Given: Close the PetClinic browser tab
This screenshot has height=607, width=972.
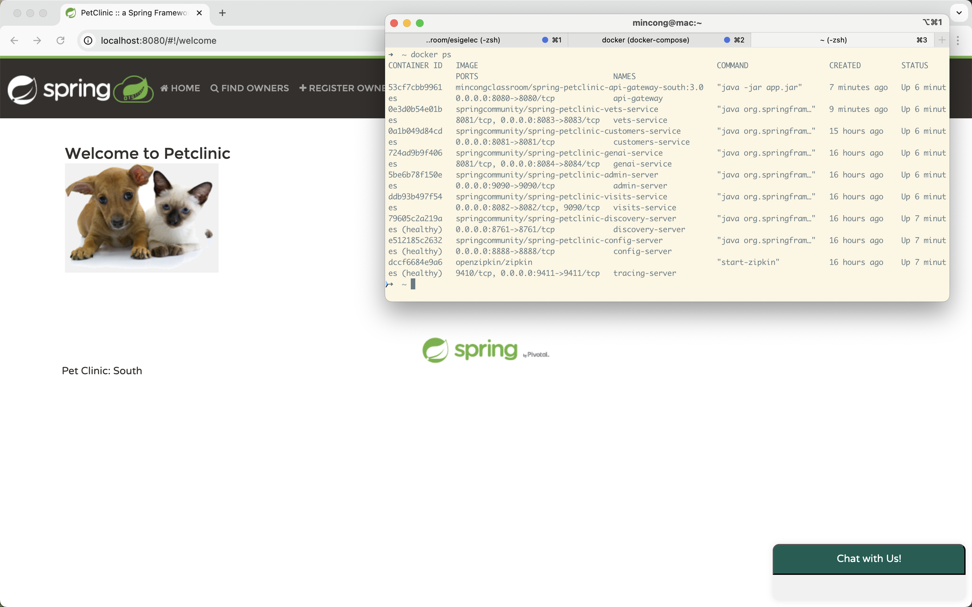Looking at the screenshot, I should coord(199,13).
